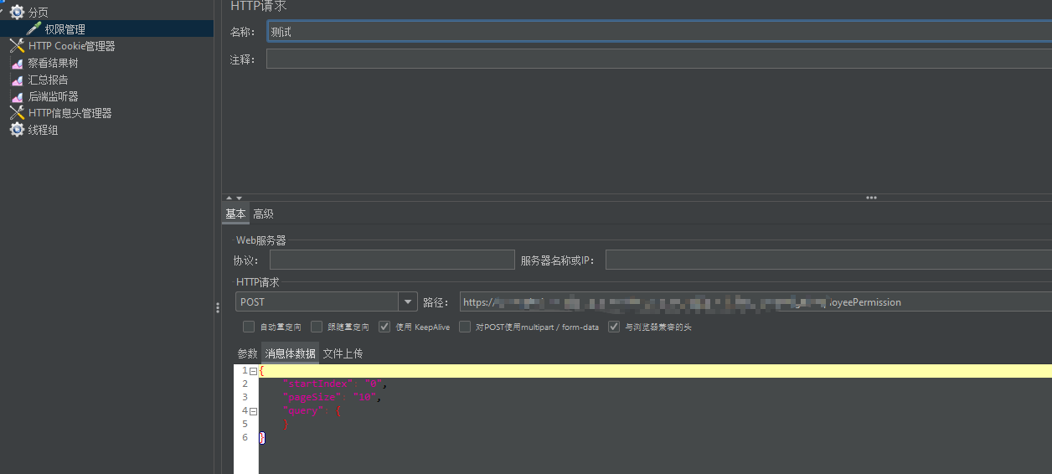The height and width of the screenshot is (474, 1052).
Task: Switch to the 高级 tab
Action: (x=263, y=214)
